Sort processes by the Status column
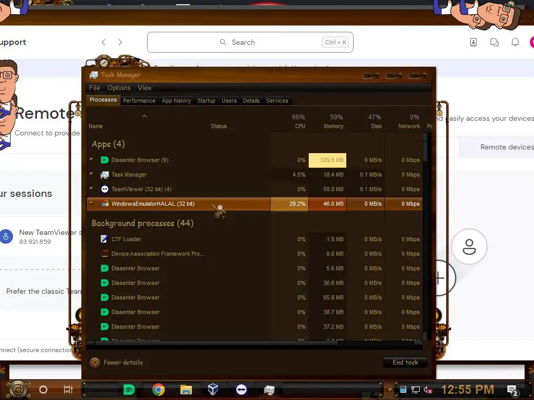This screenshot has width=534, height=400. pyautogui.click(x=219, y=126)
